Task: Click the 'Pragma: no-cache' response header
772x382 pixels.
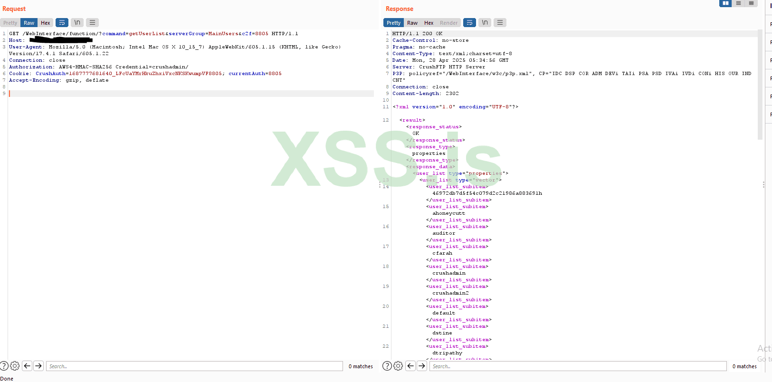Action: [419, 47]
